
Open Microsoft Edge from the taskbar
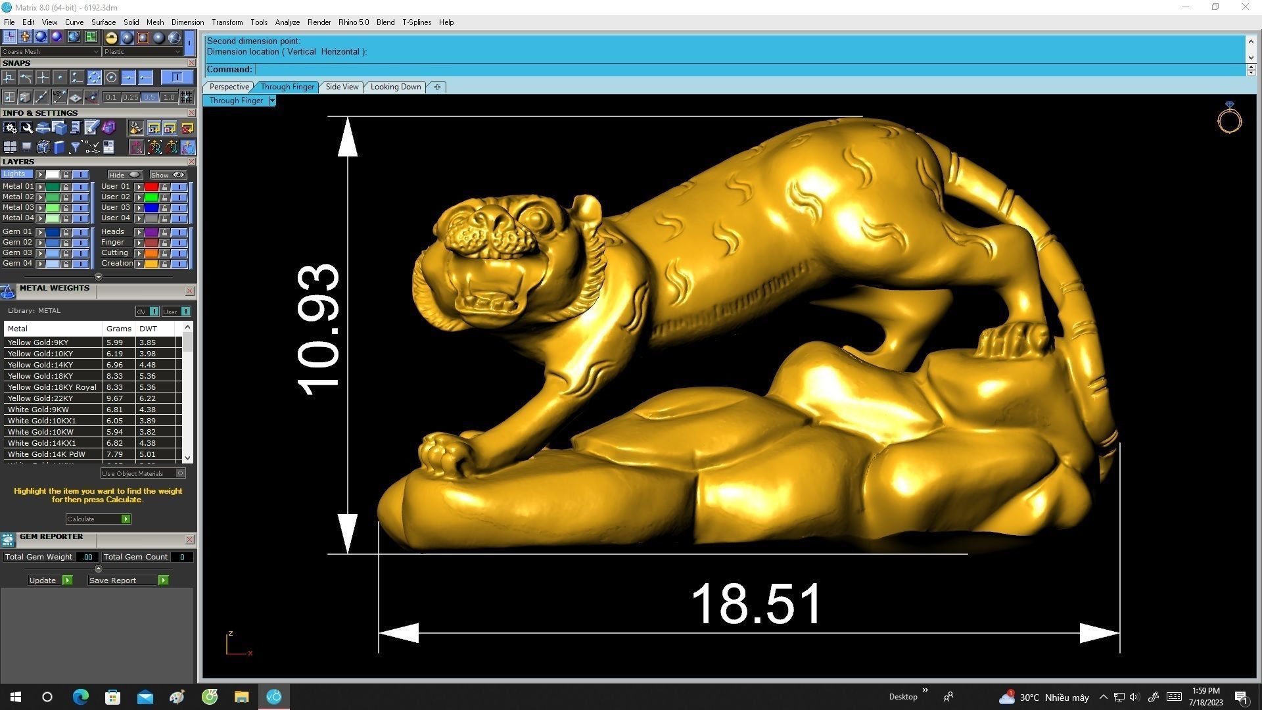(80, 697)
